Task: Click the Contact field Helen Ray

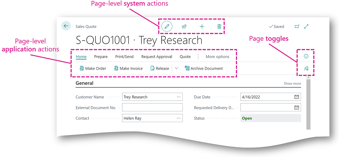Action: 152,118
